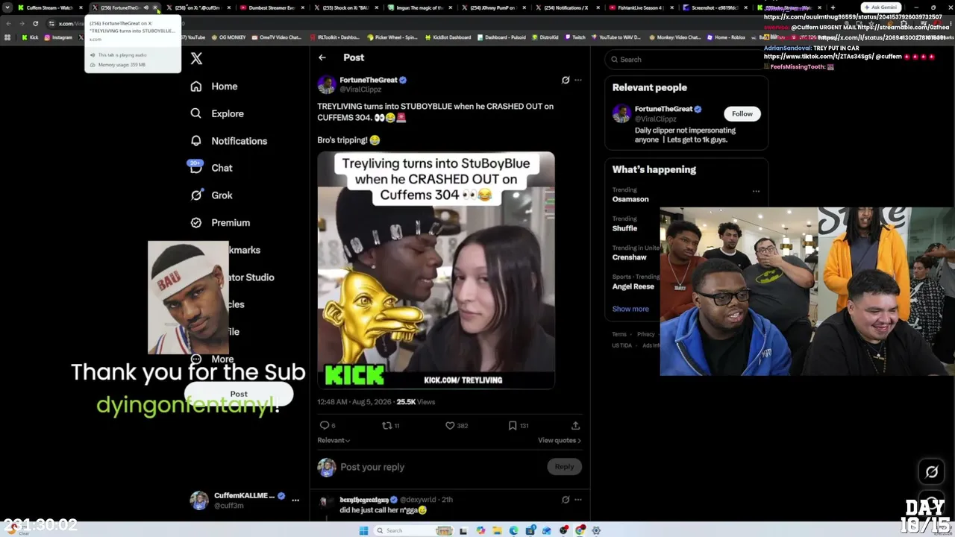Open Chat in the X sidebar
This screenshot has width=955, height=537.
[211, 168]
